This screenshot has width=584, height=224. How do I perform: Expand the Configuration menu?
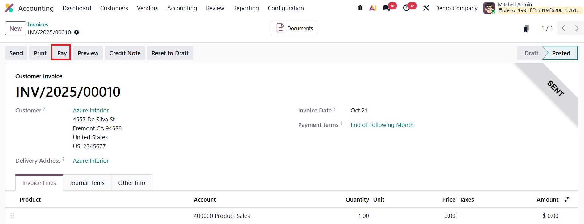point(286,8)
